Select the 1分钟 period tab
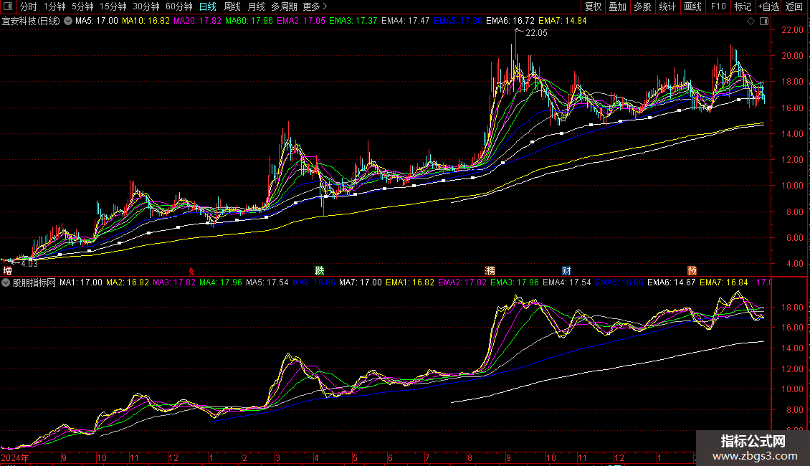The height and width of the screenshot is (466, 810). [54, 6]
